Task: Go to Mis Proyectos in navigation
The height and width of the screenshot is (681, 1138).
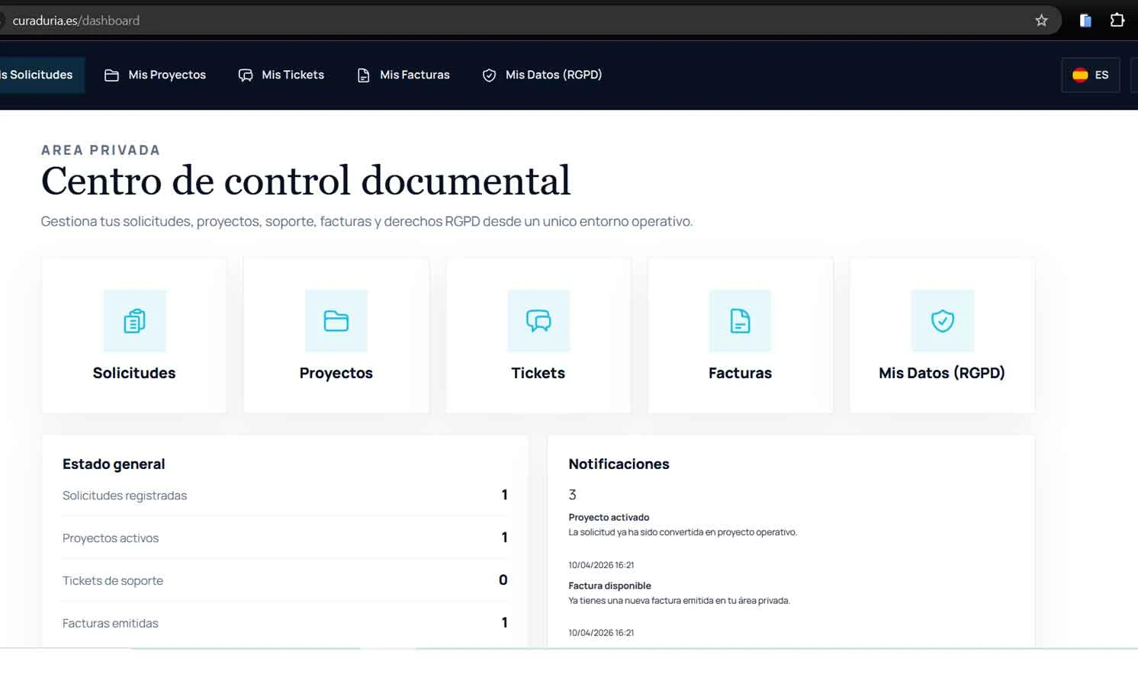Action: pyautogui.click(x=156, y=75)
